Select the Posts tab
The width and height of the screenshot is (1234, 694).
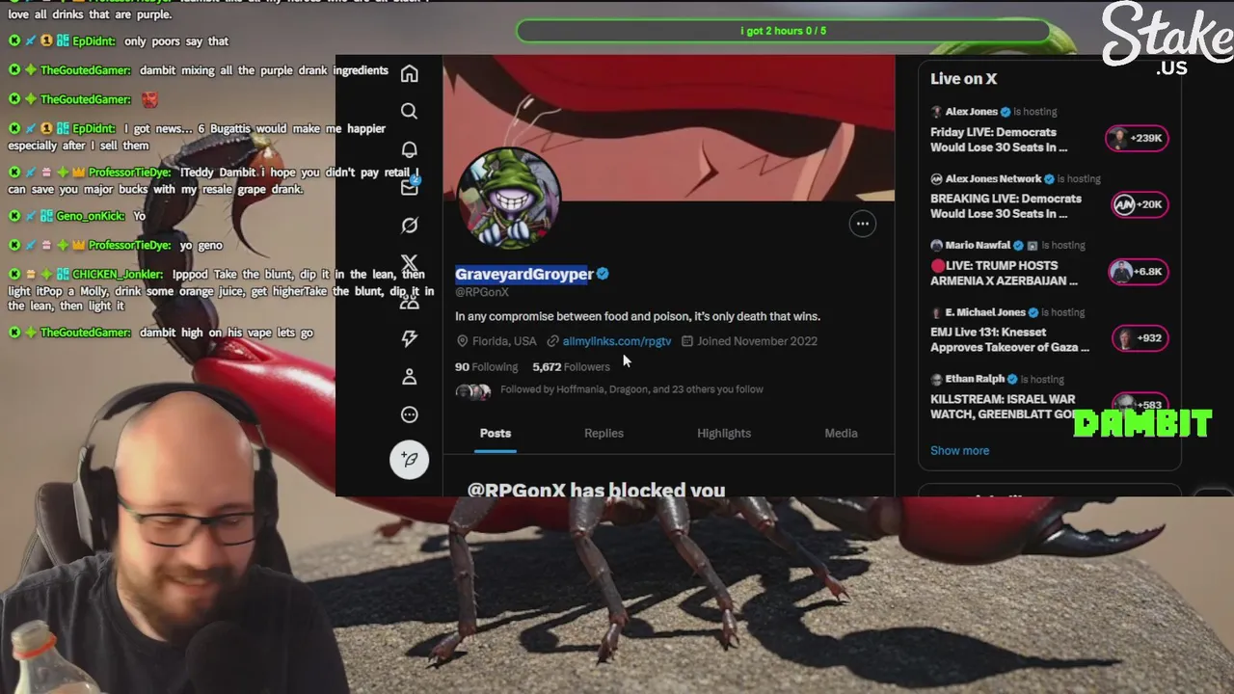(496, 434)
